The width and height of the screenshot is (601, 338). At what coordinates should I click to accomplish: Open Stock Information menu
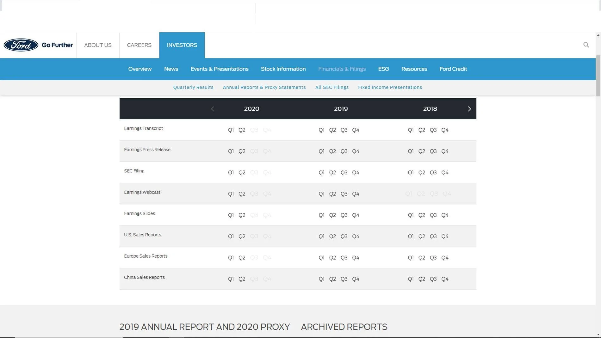click(283, 69)
